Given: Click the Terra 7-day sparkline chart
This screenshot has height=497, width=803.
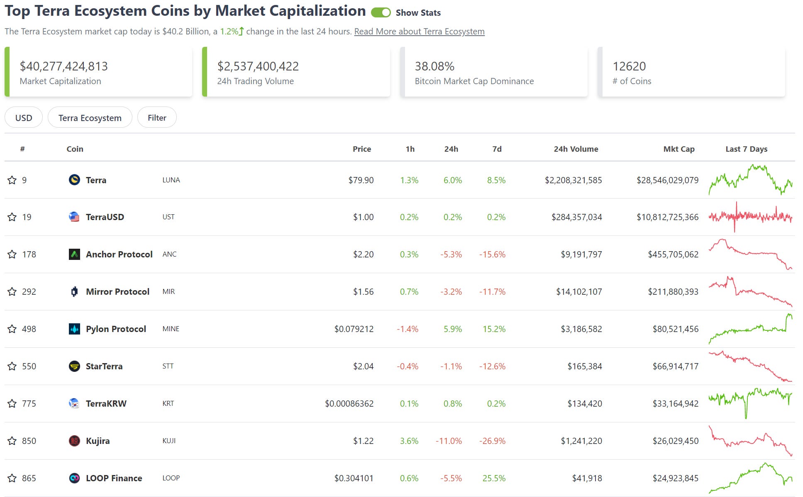Looking at the screenshot, I should (x=750, y=180).
